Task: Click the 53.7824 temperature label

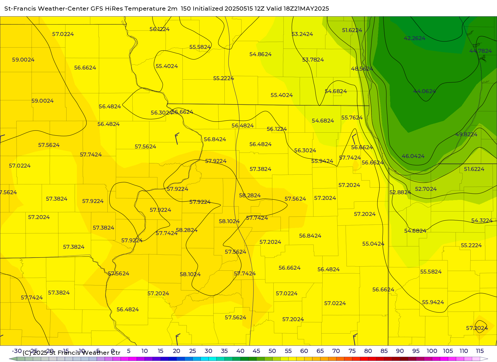Action: tap(313, 60)
